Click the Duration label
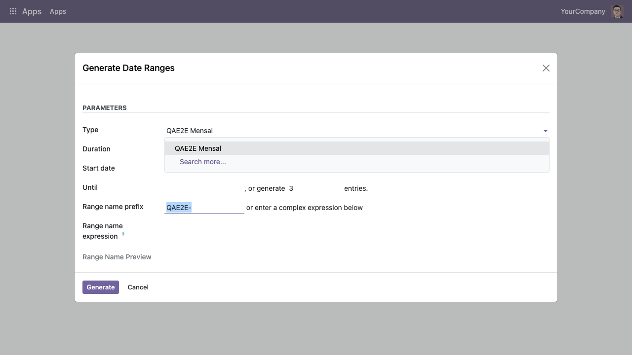This screenshot has width=632, height=355. (x=96, y=149)
